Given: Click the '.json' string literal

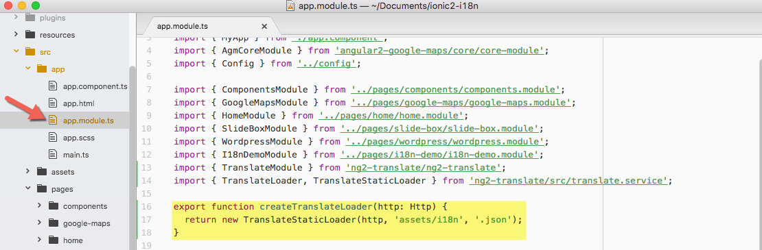Looking at the screenshot, I should click(492, 220).
